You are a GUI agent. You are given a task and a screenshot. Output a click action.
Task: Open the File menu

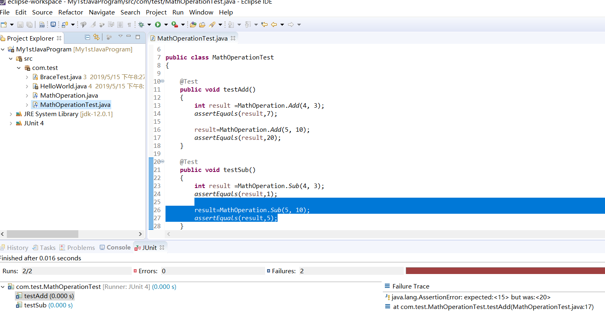coord(5,12)
